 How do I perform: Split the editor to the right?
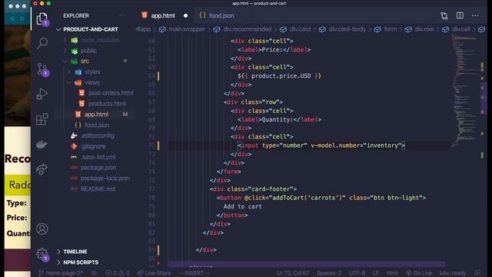coord(460,15)
